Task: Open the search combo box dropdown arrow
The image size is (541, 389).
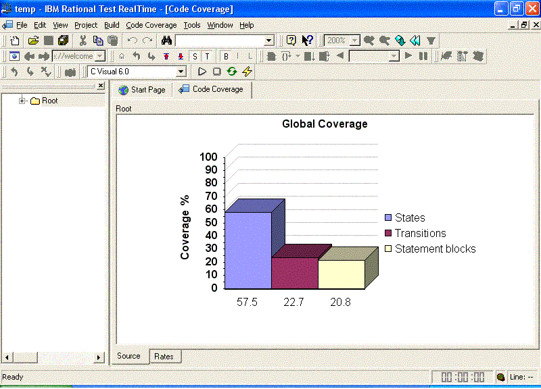Action: tap(268, 41)
